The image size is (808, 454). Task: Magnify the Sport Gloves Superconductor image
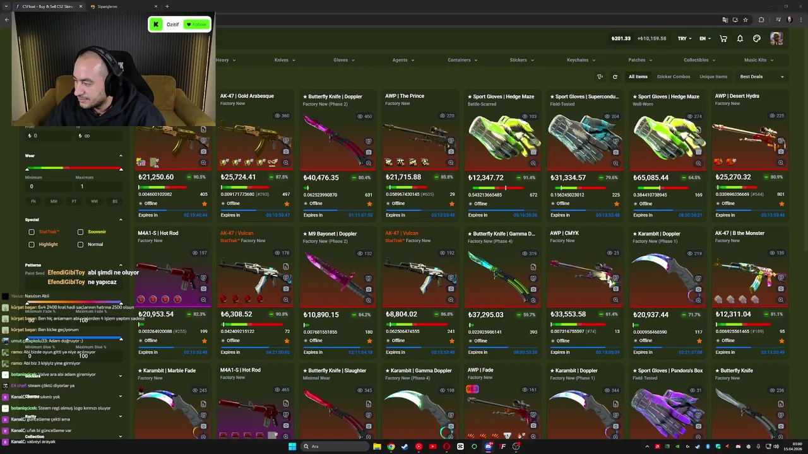point(615,163)
